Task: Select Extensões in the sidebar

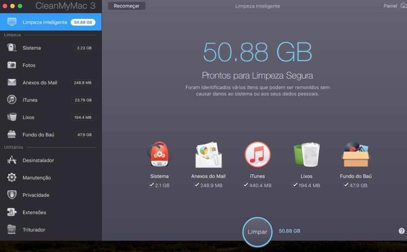Action: (x=51, y=212)
